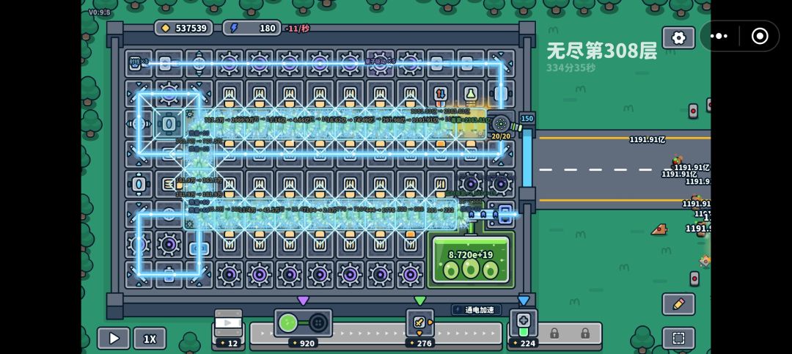Tap the -11/秒 energy rate text

[x=297, y=29]
